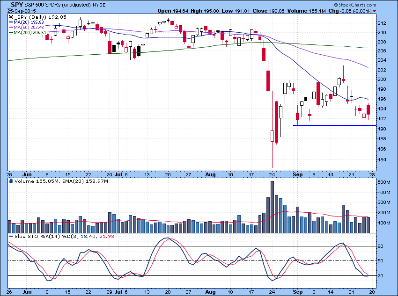Click the bar-chart icon beside the Volume legend

(11, 181)
